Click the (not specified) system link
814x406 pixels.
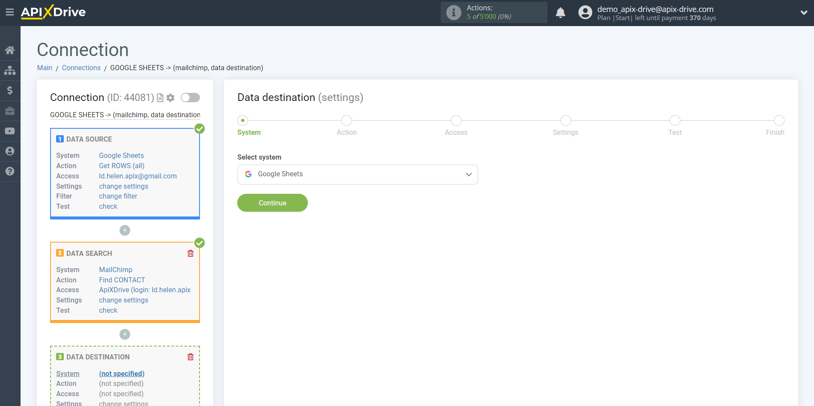pos(122,373)
